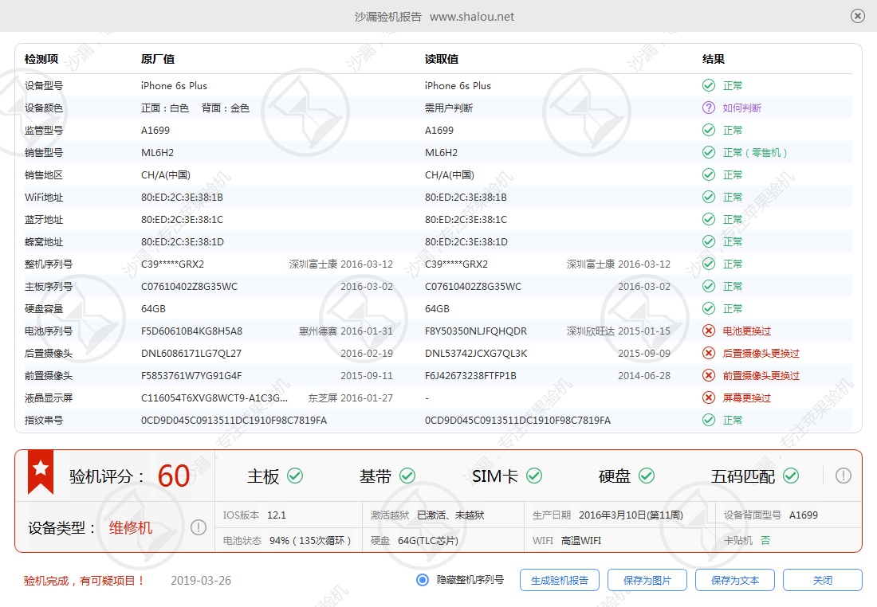877x607 pixels.
Task: Select the read battery serial F8Y50350NLJFQHQDR
Action: pos(475,331)
